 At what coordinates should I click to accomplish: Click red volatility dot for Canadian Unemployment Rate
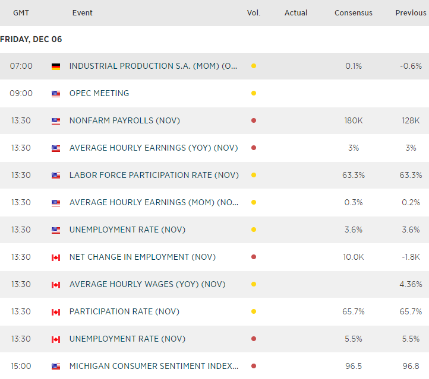[254, 339]
